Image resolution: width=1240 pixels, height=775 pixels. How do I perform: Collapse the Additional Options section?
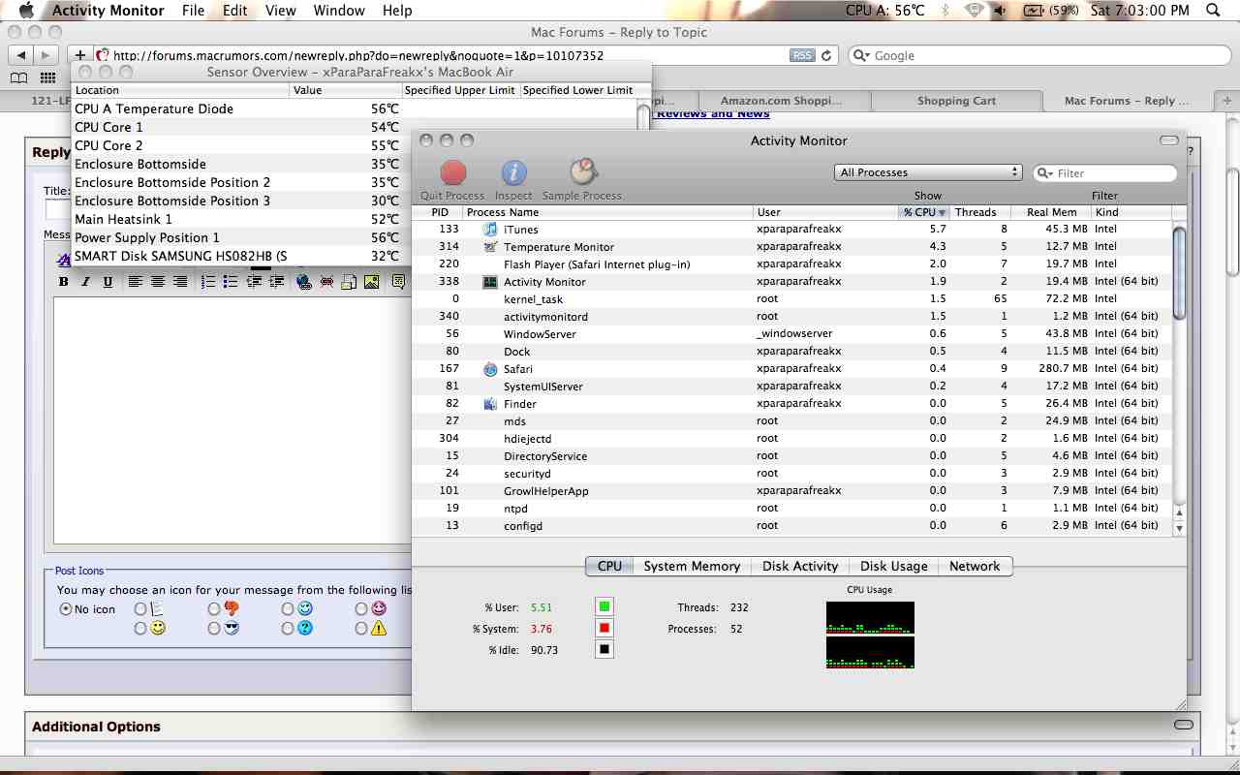pos(1183,725)
